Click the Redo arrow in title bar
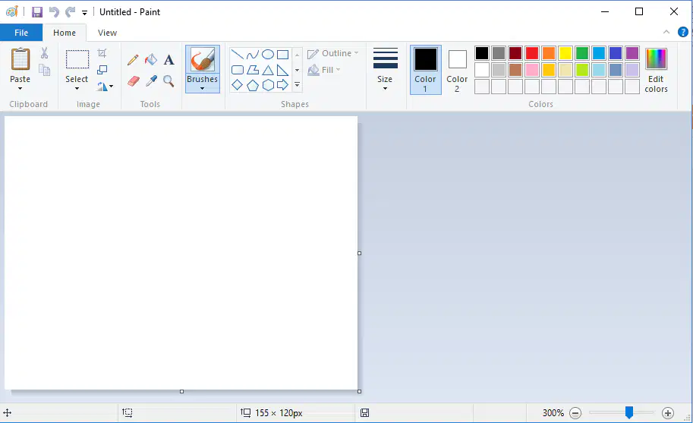Viewport: 693px width, 423px height. click(x=70, y=12)
